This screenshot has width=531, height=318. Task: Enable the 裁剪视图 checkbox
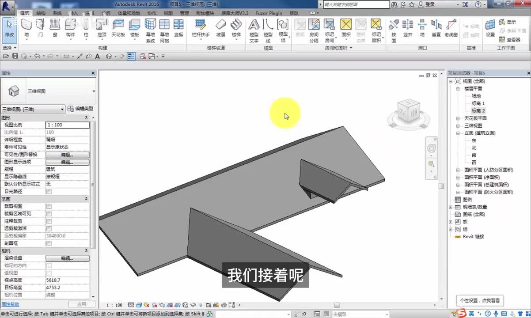coord(49,206)
